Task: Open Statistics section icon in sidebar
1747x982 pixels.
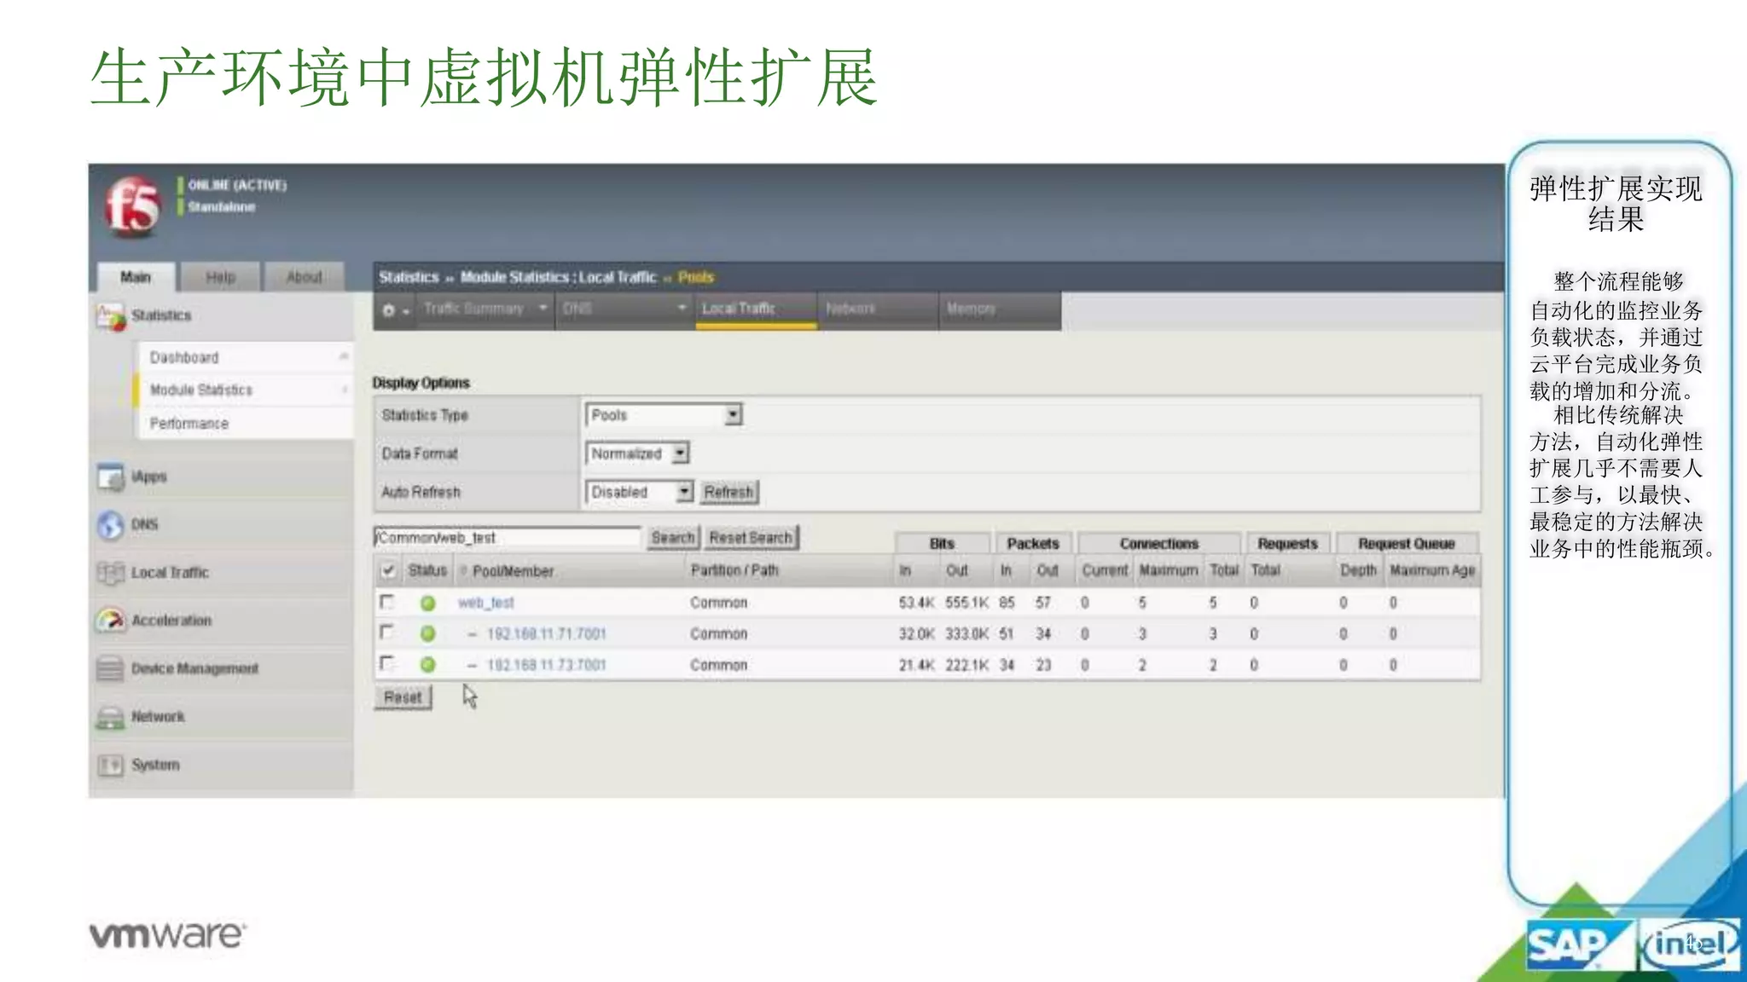Action: pyautogui.click(x=111, y=316)
